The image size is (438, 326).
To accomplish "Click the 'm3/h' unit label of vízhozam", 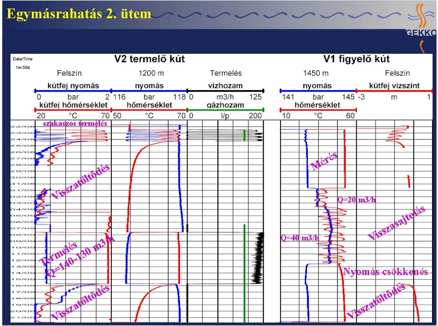I will pos(225,97).
